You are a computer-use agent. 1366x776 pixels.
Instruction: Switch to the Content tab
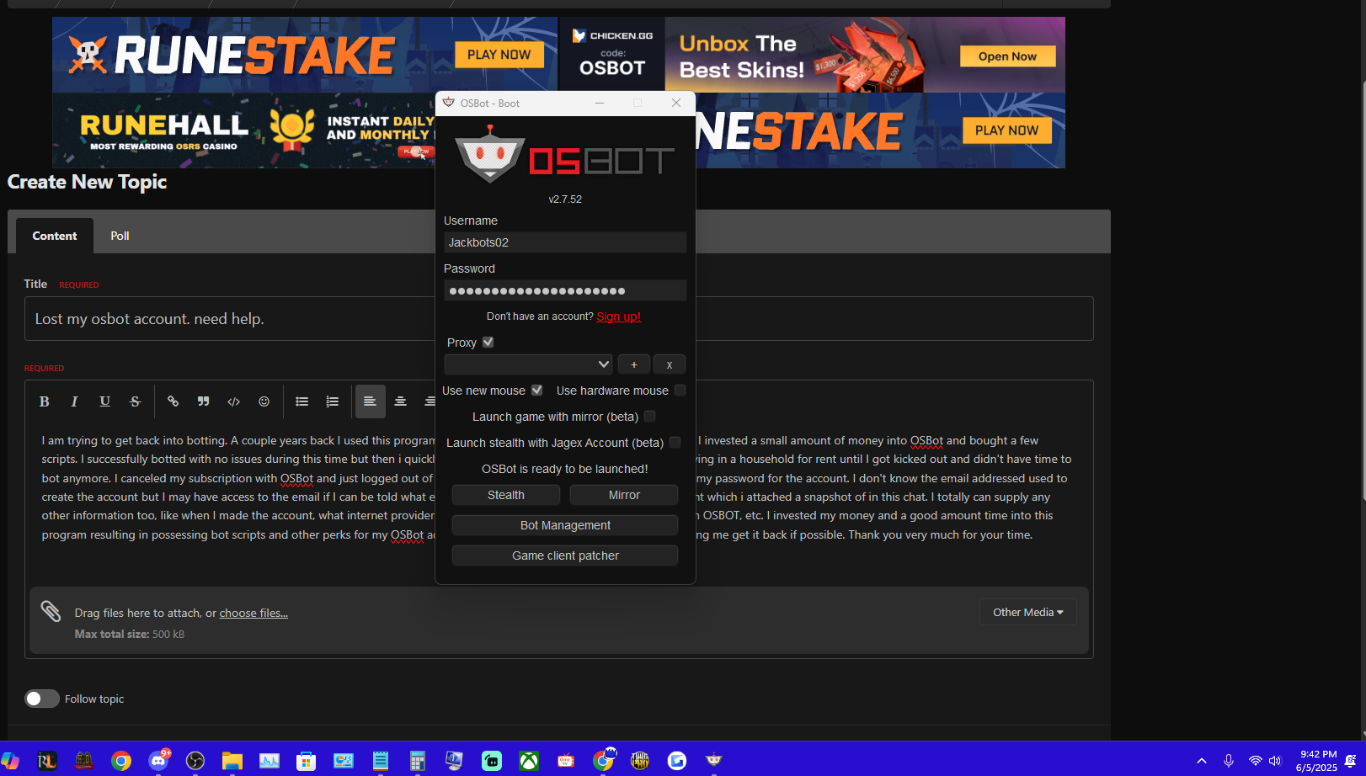55,236
